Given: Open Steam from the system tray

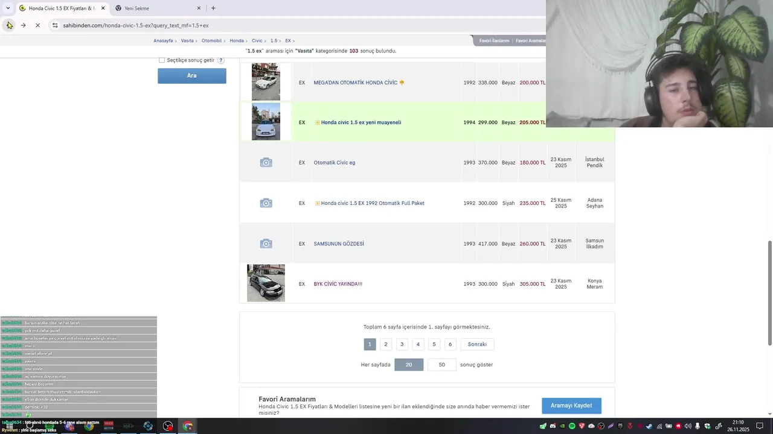Looking at the screenshot, I should tap(649, 426).
